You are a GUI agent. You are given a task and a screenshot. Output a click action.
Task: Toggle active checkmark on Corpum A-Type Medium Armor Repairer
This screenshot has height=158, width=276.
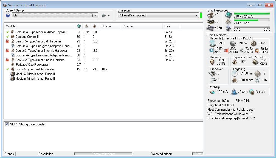pos(7,32)
